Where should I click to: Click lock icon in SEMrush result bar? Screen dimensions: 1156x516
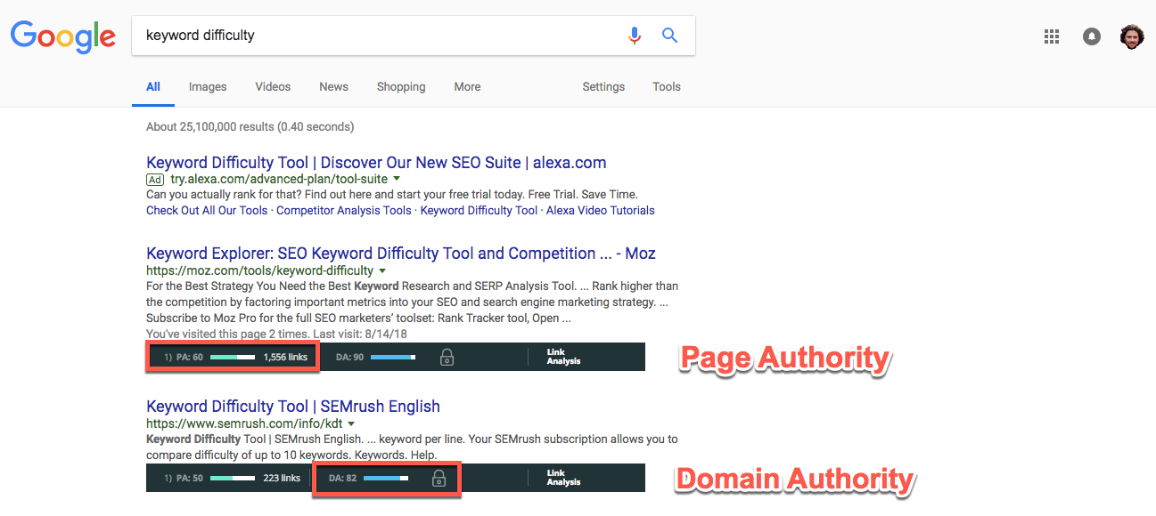439,478
